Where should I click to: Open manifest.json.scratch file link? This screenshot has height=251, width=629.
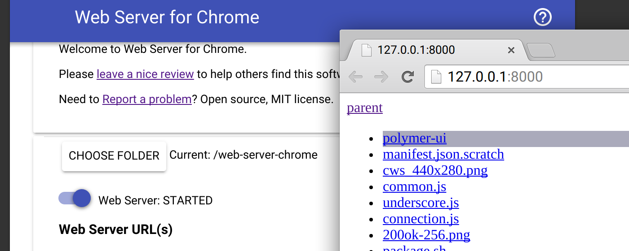click(x=443, y=155)
